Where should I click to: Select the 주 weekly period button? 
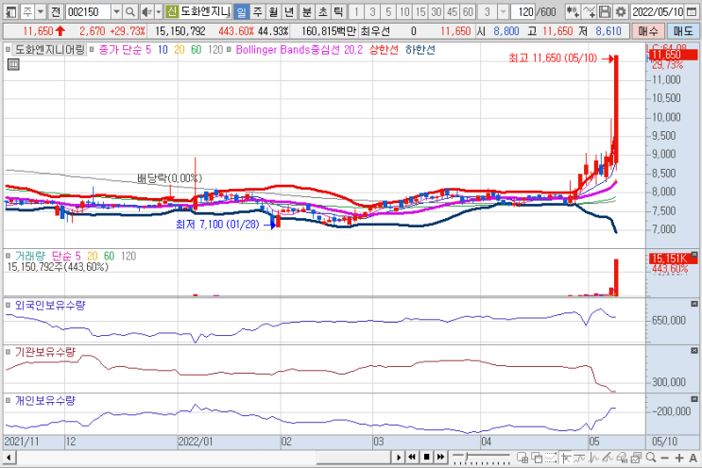coord(257,12)
